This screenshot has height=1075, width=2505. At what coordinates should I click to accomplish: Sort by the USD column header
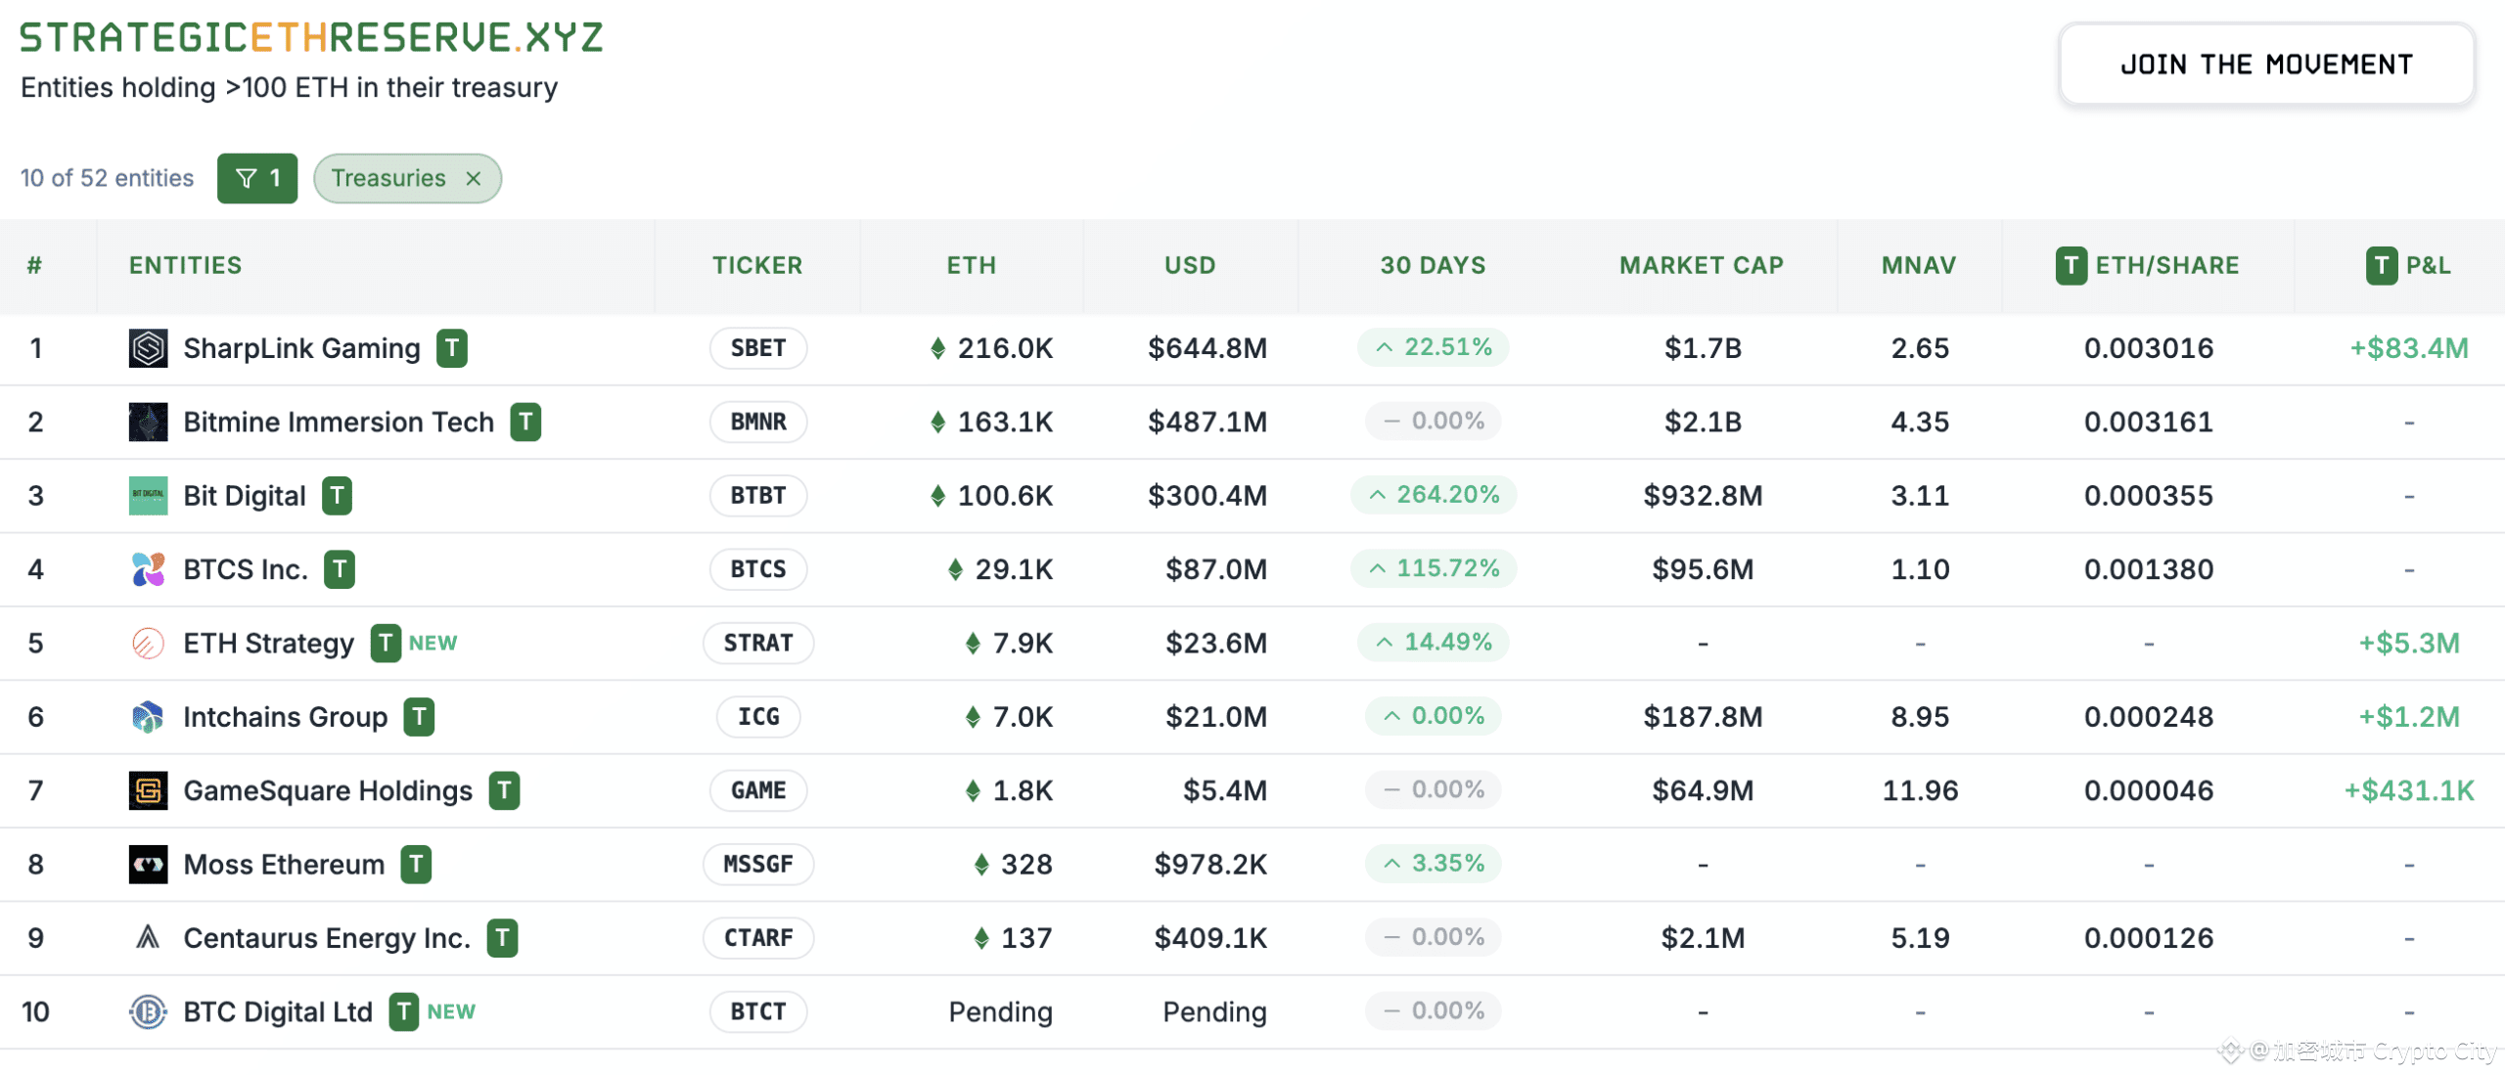pyautogui.click(x=1190, y=265)
